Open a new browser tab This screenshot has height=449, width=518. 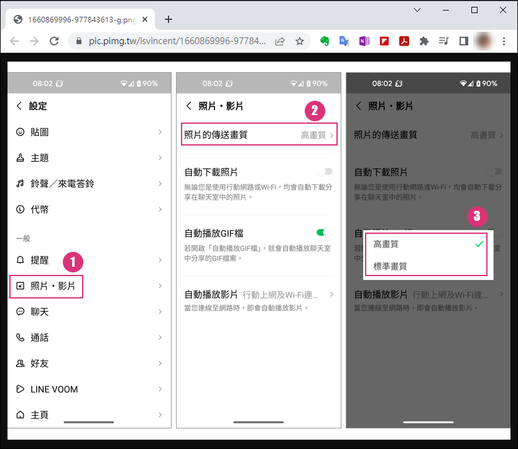[x=169, y=19]
